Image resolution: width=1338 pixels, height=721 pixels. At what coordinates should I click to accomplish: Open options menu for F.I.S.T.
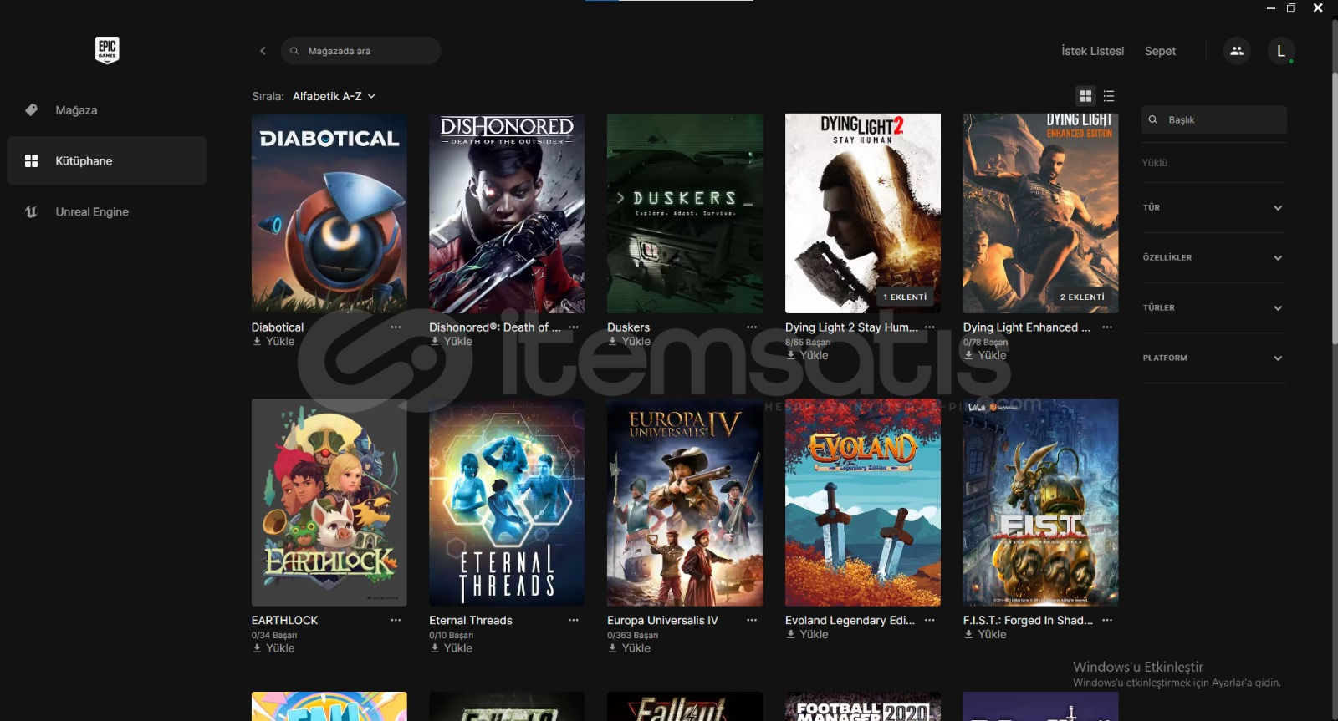[x=1107, y=620]
